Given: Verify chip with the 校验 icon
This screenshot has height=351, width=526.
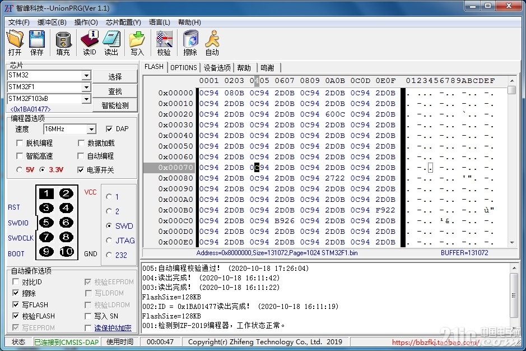Looking at the screenshot, I should (164, 43).
